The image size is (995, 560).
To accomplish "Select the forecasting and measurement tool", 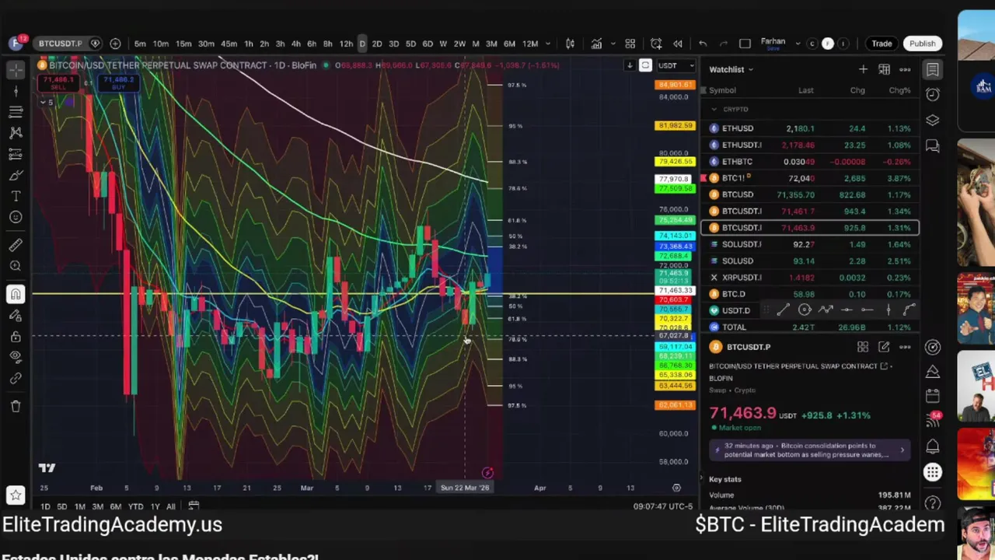I will [16, 154].
